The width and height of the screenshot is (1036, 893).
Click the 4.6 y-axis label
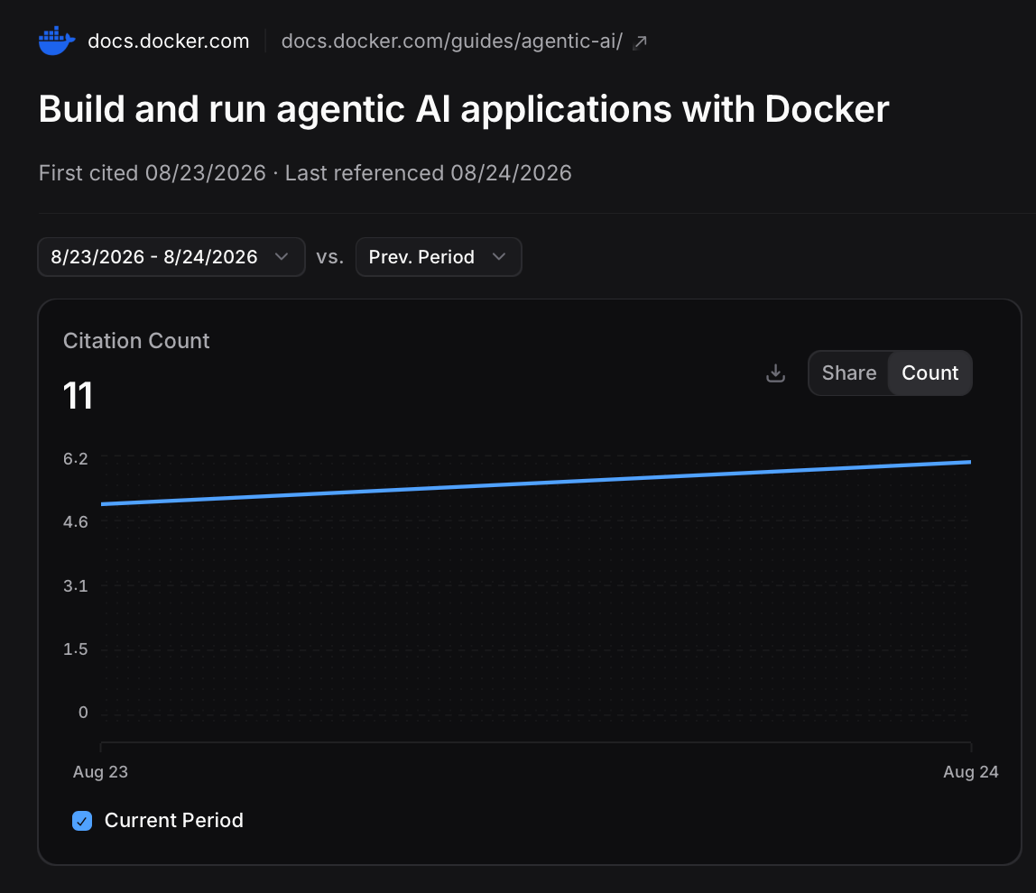click(75, 522)
